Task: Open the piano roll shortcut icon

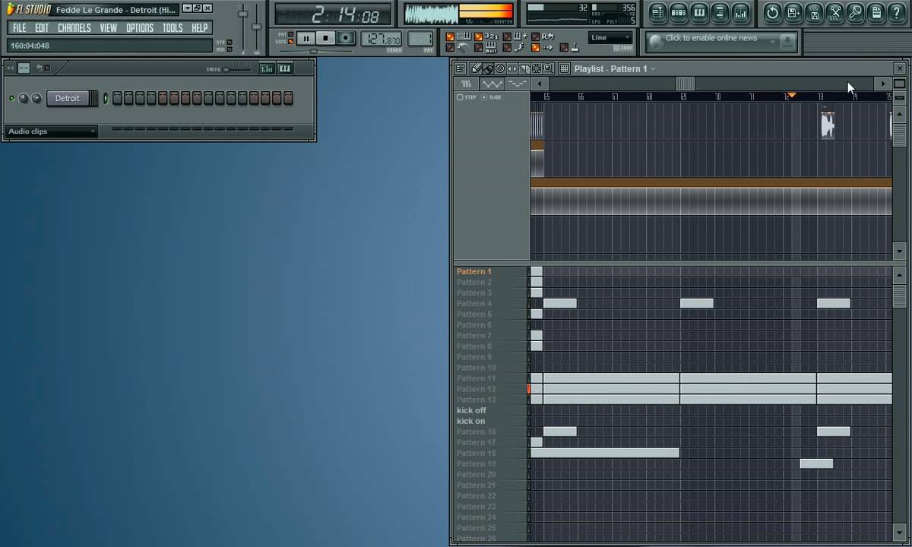Action: (x=699, y=12)
